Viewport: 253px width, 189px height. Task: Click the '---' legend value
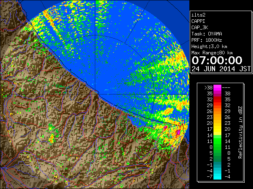[x=226, y=87]
